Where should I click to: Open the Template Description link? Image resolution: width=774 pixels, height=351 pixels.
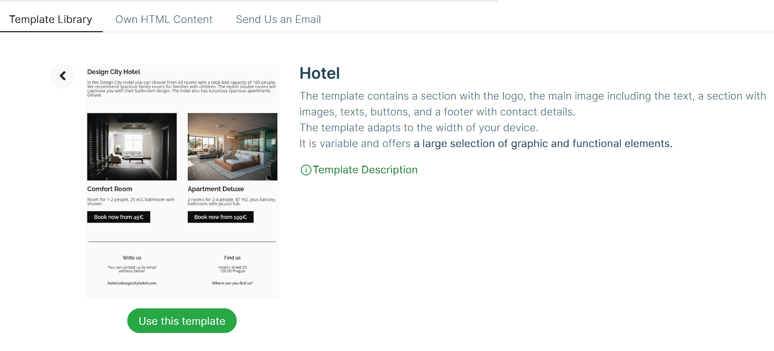tap(365, 170)
